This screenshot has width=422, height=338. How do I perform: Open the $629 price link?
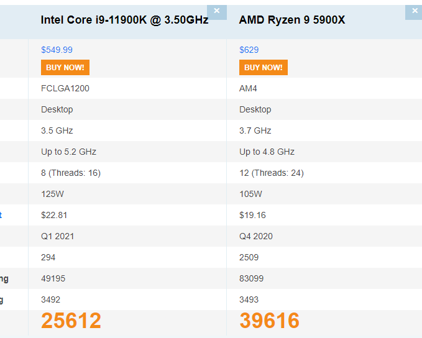pos(249,50)
